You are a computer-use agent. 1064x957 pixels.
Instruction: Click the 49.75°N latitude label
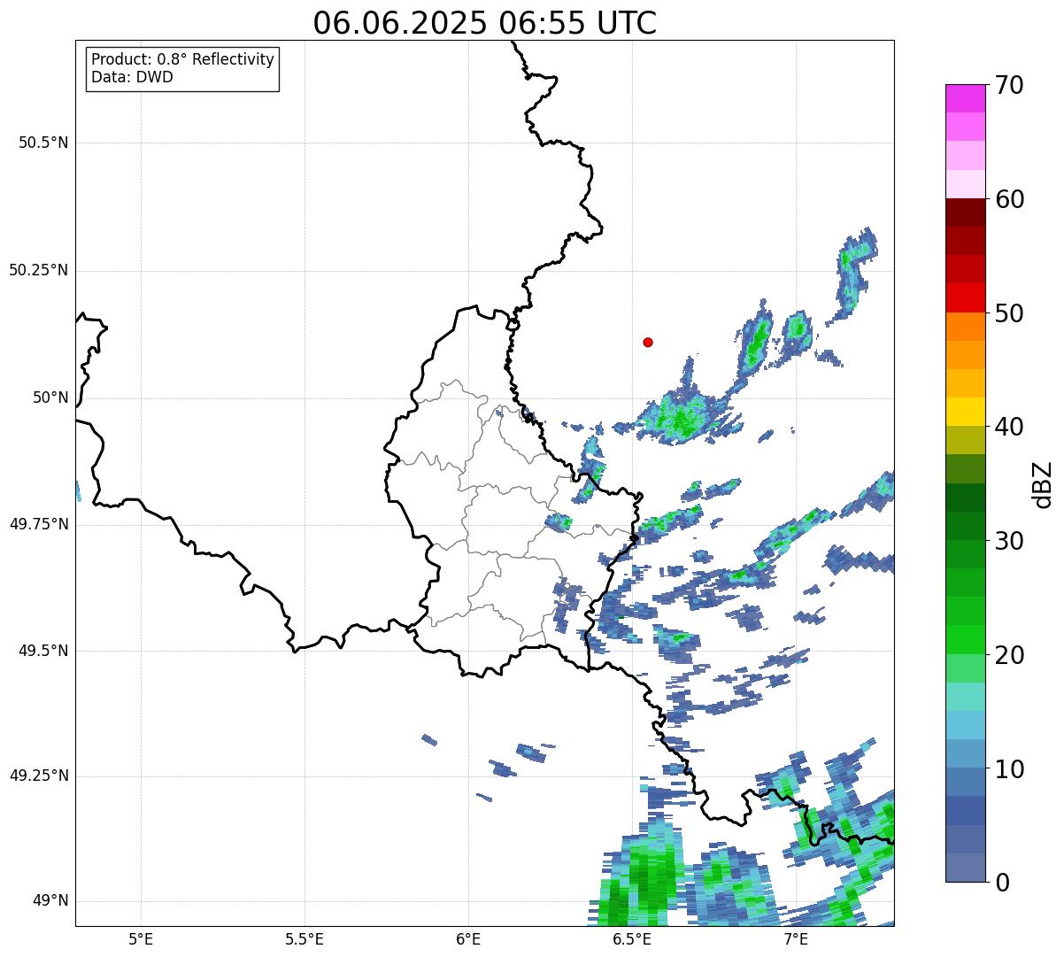point(39,524)
